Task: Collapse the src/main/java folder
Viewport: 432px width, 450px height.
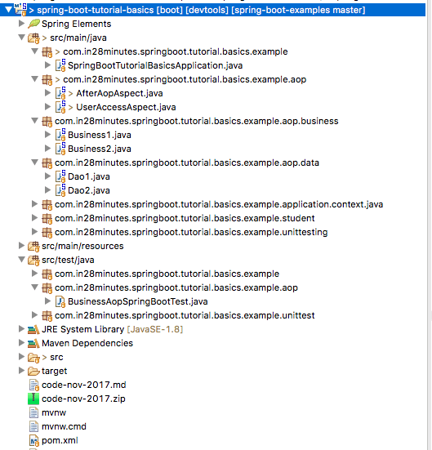Action: [x=21, y=38]
